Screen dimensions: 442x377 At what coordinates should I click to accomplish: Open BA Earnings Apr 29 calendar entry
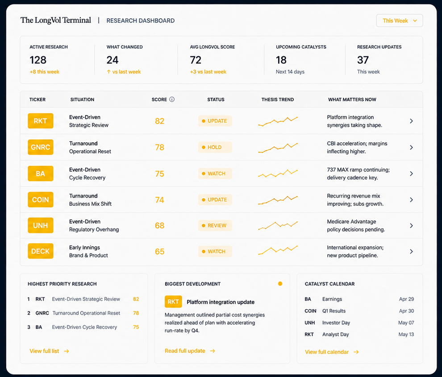pyautogui.click(x=359, y=299)
